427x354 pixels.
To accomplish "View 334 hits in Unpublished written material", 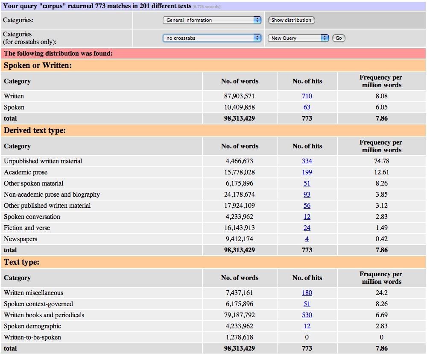I will 307,161.
